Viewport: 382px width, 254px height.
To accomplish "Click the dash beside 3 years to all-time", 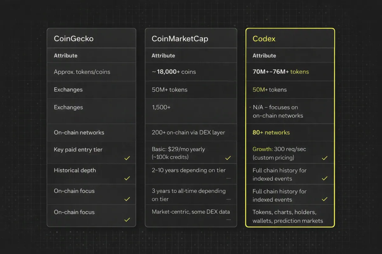I will click(x=228, y=199).
